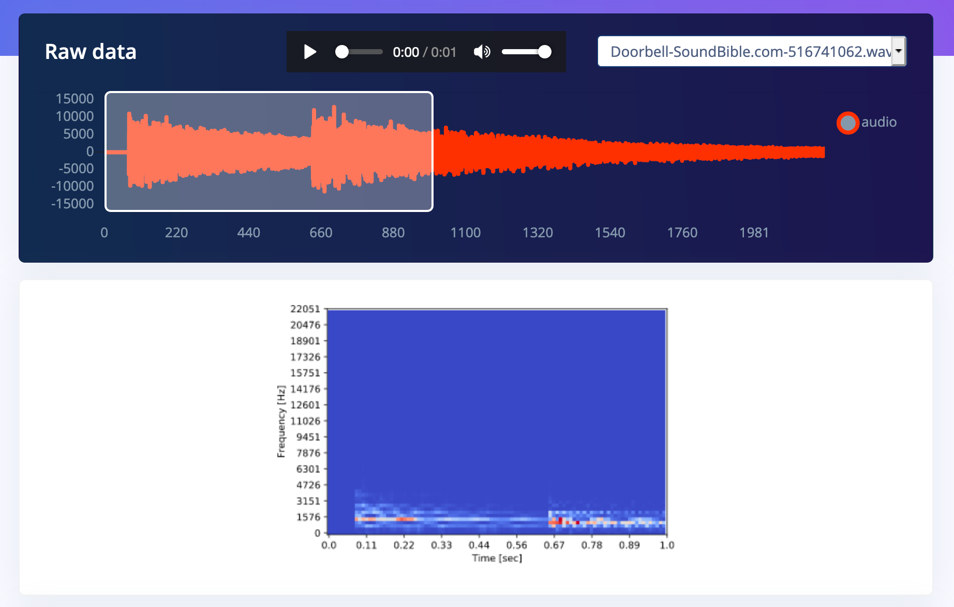Click the highlighted waveform selection region

pyautogui.click(x=269, y=151)
